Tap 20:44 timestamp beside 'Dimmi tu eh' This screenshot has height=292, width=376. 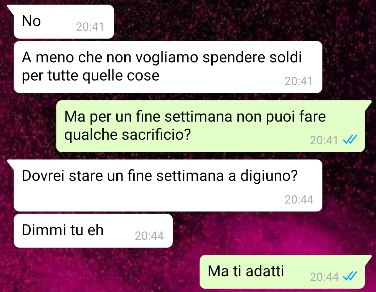click(x=149, y=236)
